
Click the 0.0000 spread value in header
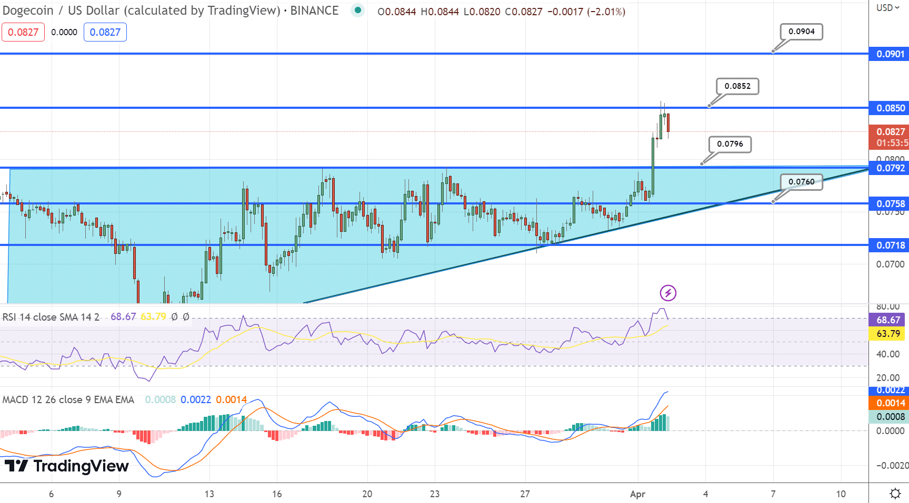(64, 32)
